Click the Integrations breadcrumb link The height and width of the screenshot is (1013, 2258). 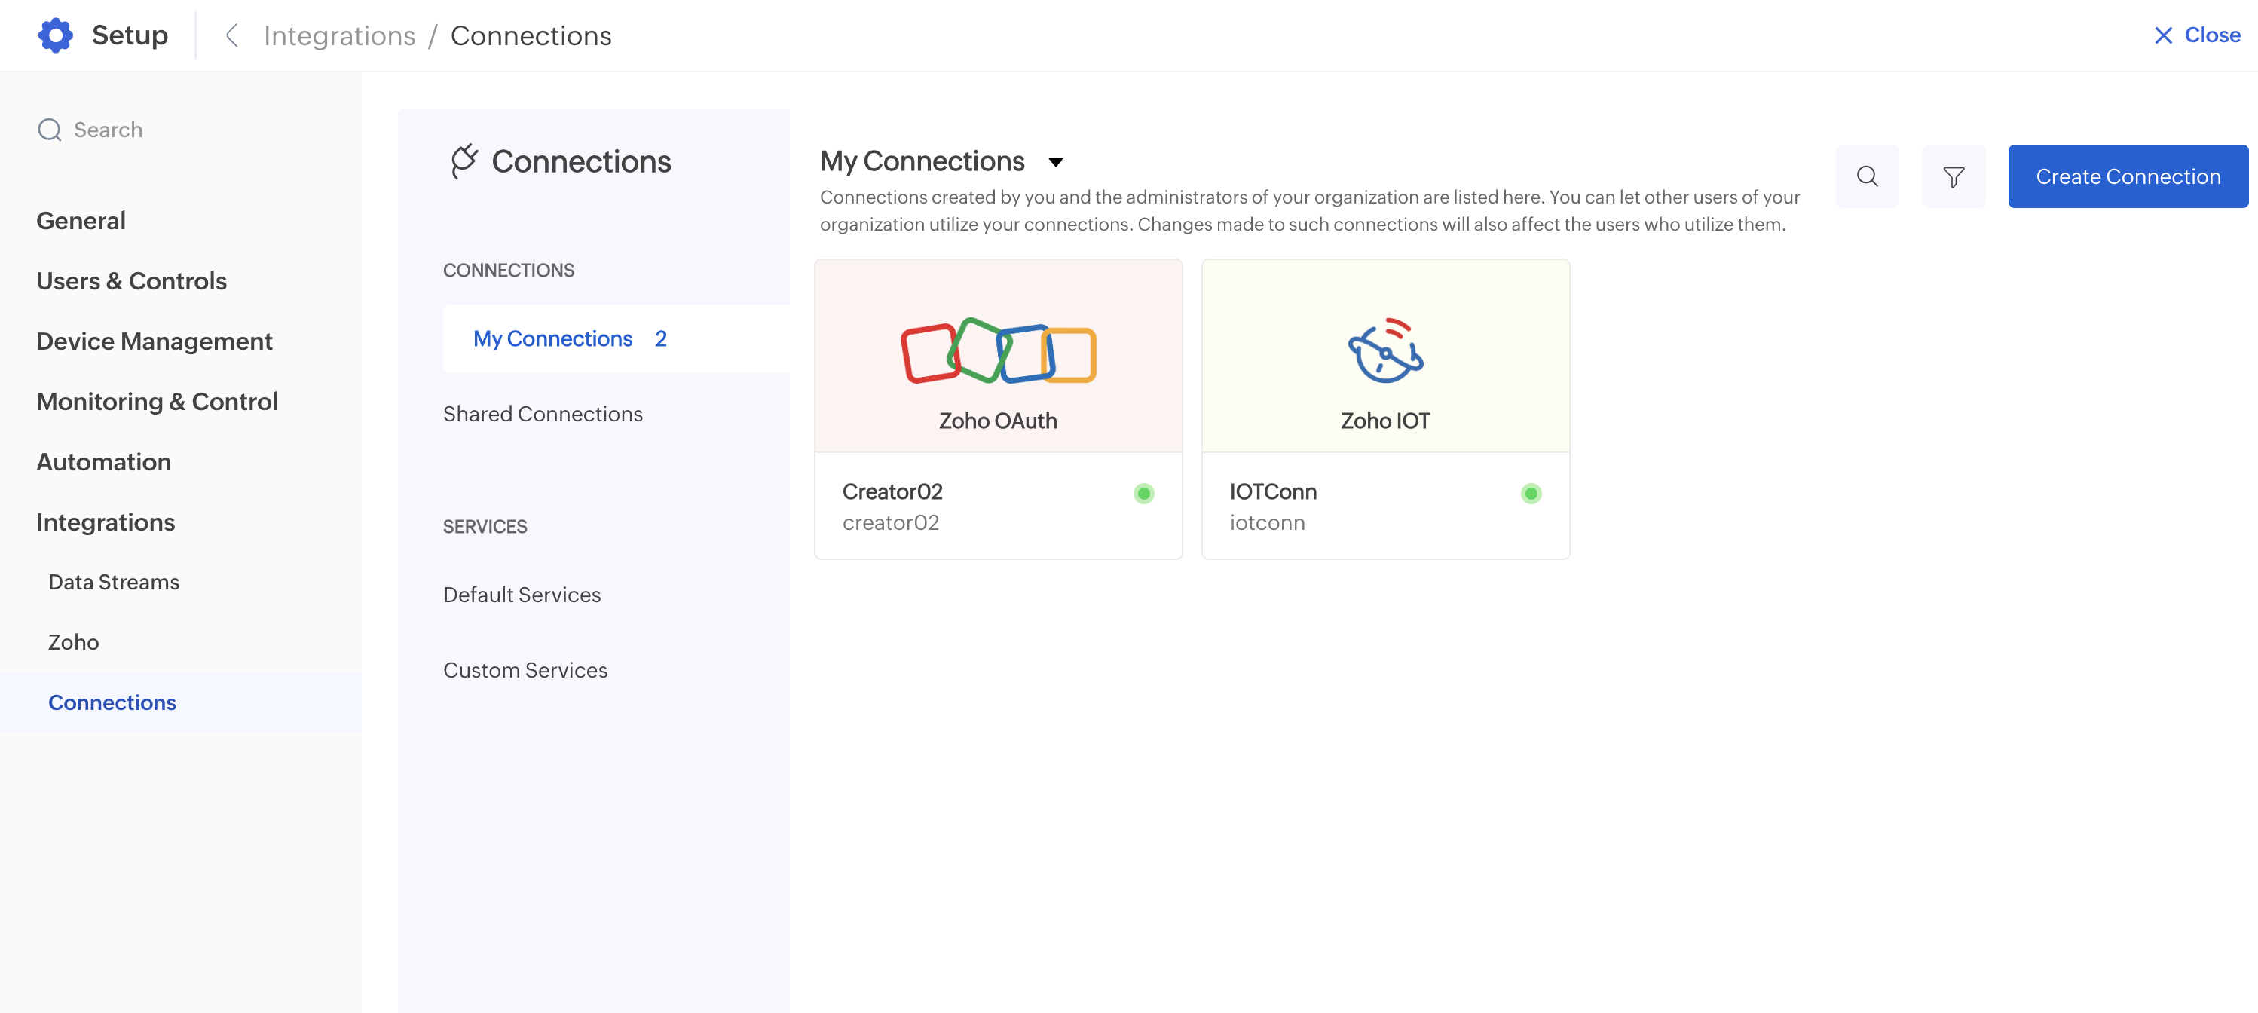339,36
